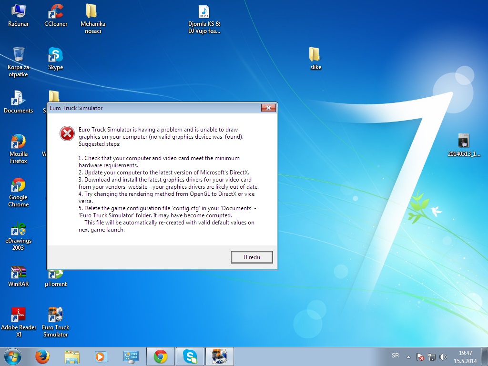Show hidden tray icons arrow
This screenshot has height=366, width=488.
pos(408,357)
